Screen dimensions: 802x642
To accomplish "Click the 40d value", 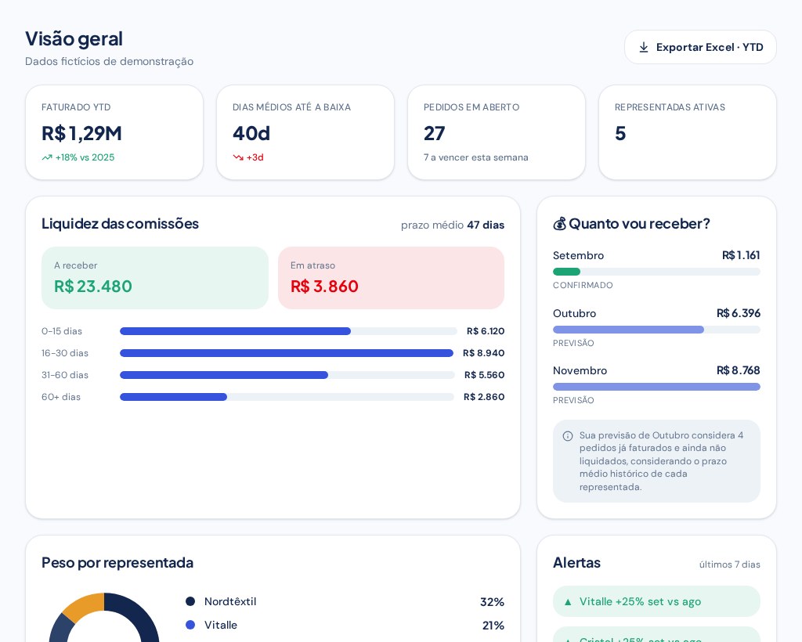I will (251, 133).
